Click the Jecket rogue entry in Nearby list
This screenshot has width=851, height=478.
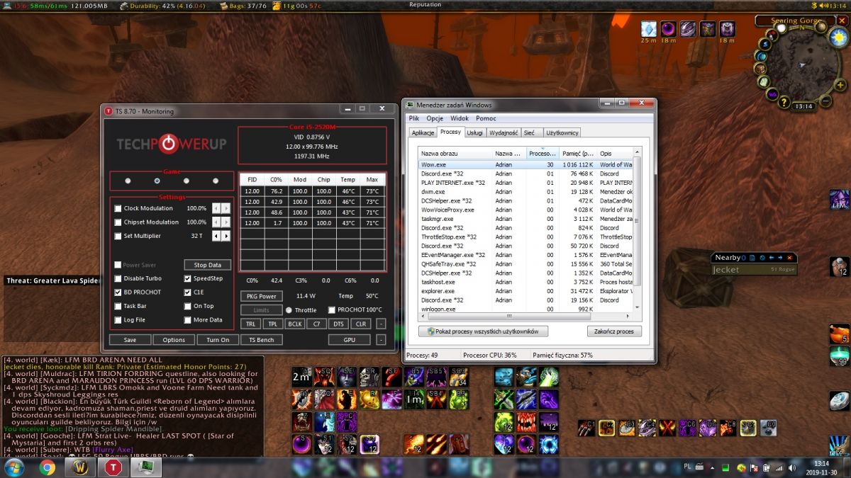[x=754, y=270]
